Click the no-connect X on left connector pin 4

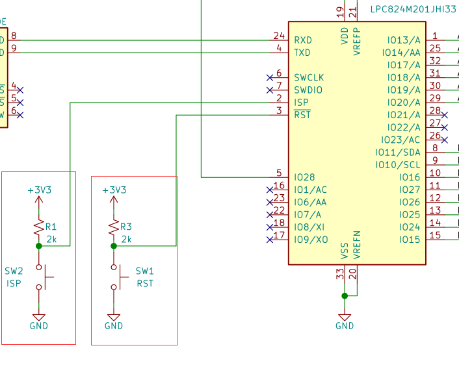(x=20, y=90)
